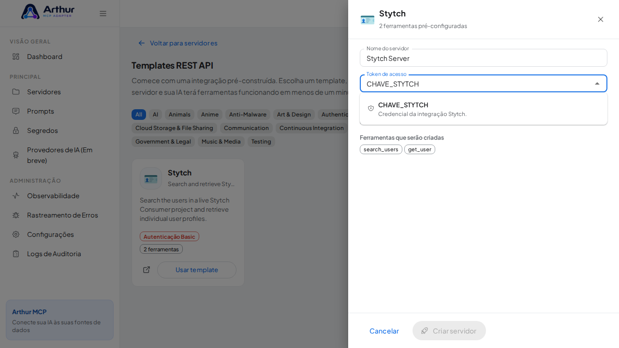Click the Stytch ID card icon in drawer header
The image size is (619, 348).
coord(368,19)
